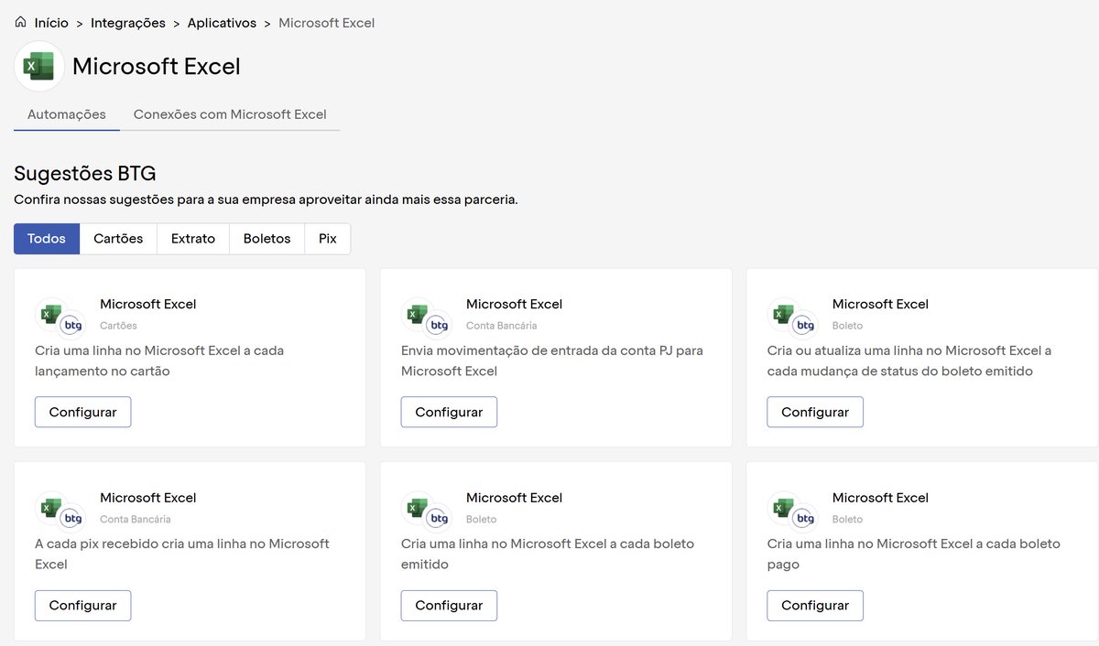Click the Sugestões BTG heading
The width and height of the screenshot is (1099, 646).
tap(85, 174)
